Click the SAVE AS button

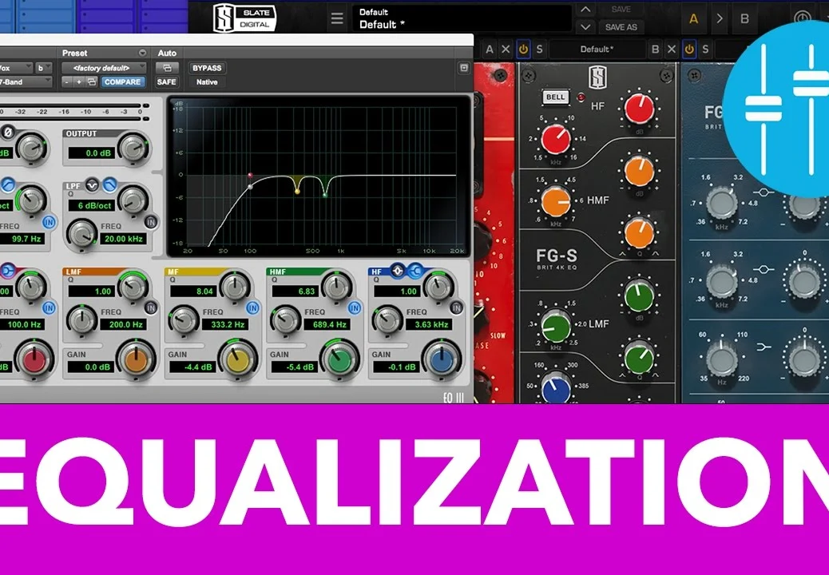621,27
